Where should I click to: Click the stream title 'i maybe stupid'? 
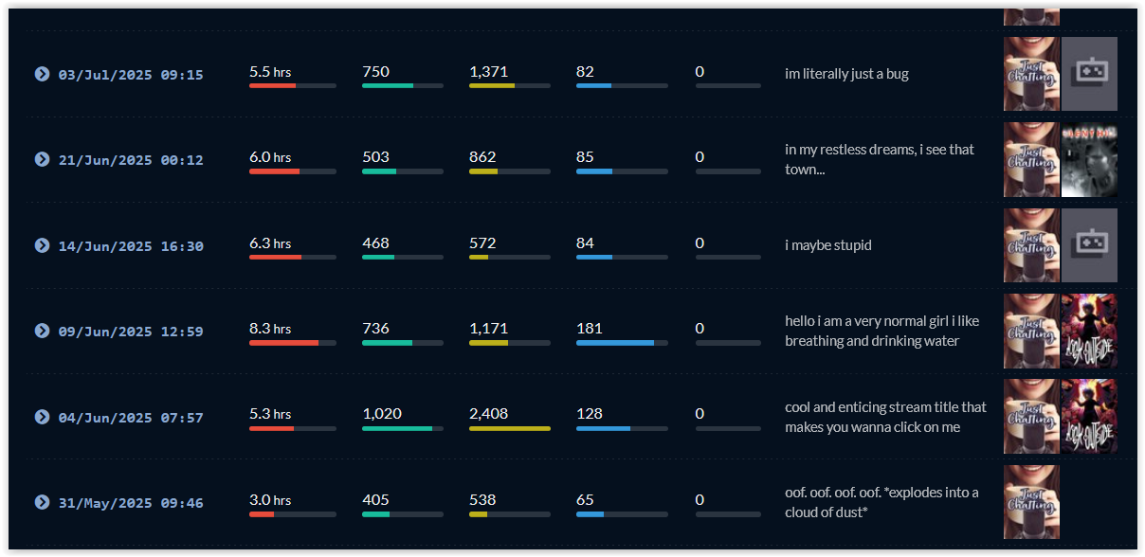click(828, 245)
